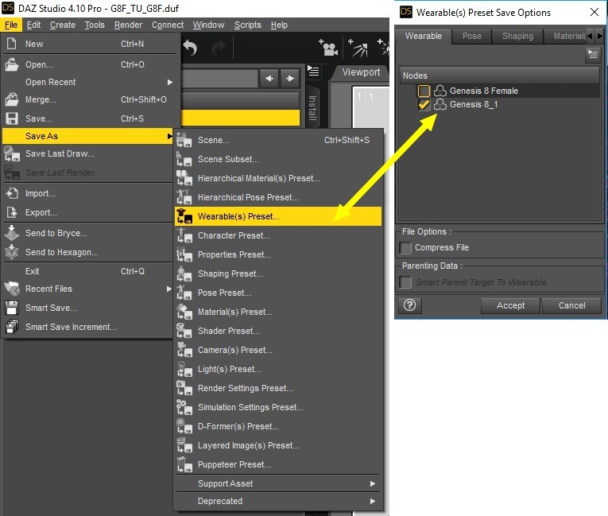Viewport: 608px width, 516px height.
Task: Open the Render menu
Action: (128, 25)
